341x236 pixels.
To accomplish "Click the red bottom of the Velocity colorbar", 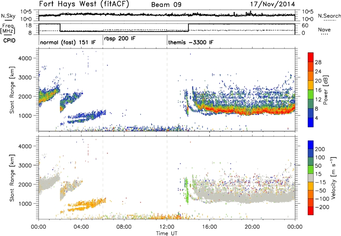I will pos(311,211).
